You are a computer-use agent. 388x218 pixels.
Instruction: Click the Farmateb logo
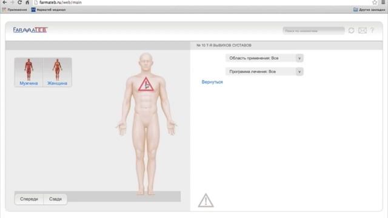[x=30, y=30]
